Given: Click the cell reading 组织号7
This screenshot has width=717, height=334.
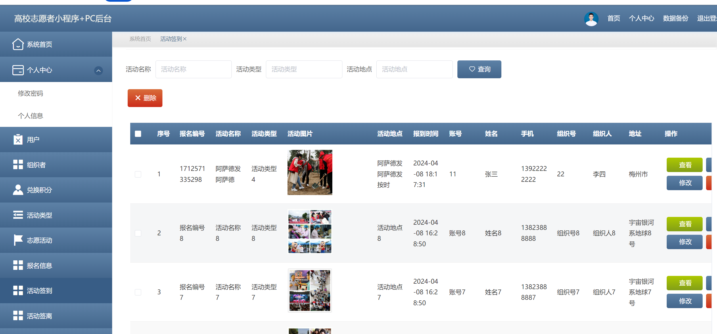Looking at the screenshot, I should click(x=568, y=292).
